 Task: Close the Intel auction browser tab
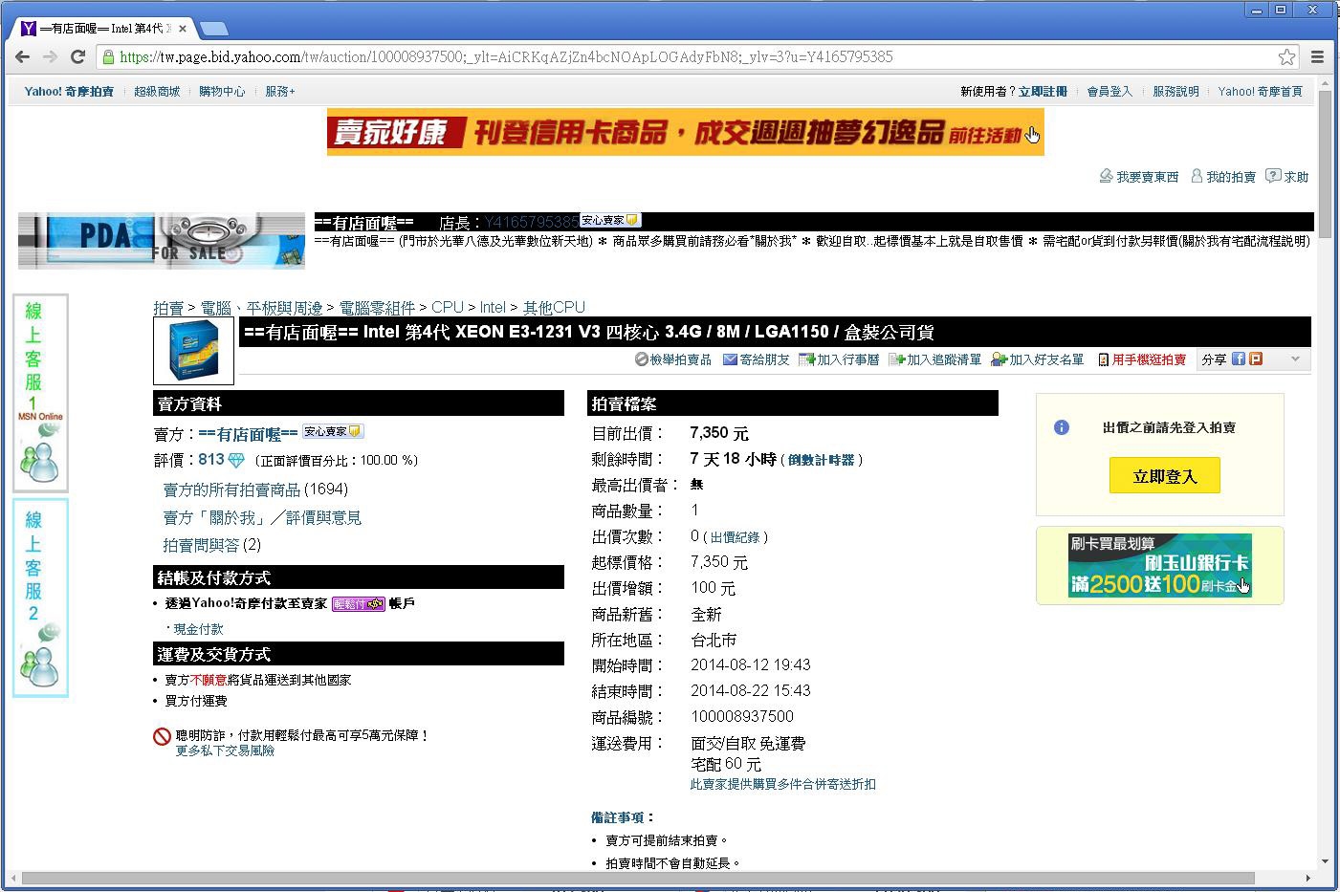[183, 29]
